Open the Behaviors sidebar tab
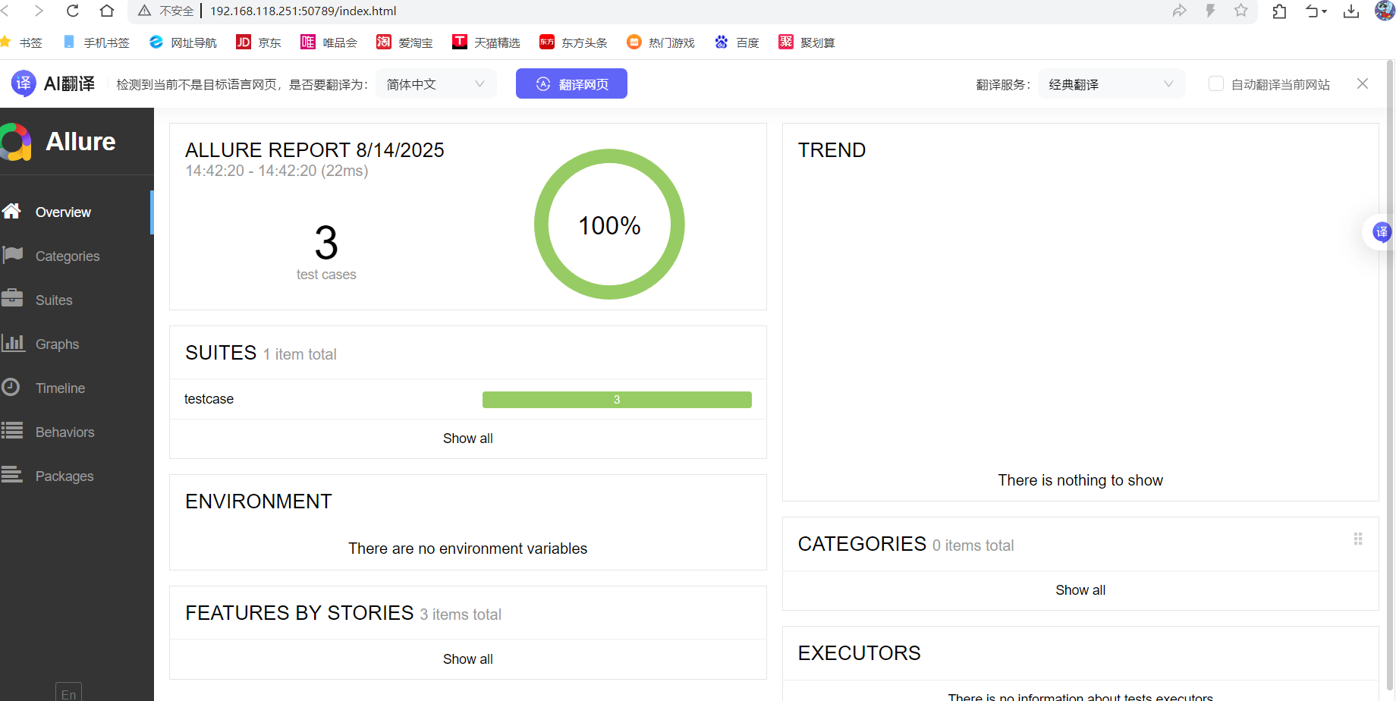 click(x=76, y=432)
